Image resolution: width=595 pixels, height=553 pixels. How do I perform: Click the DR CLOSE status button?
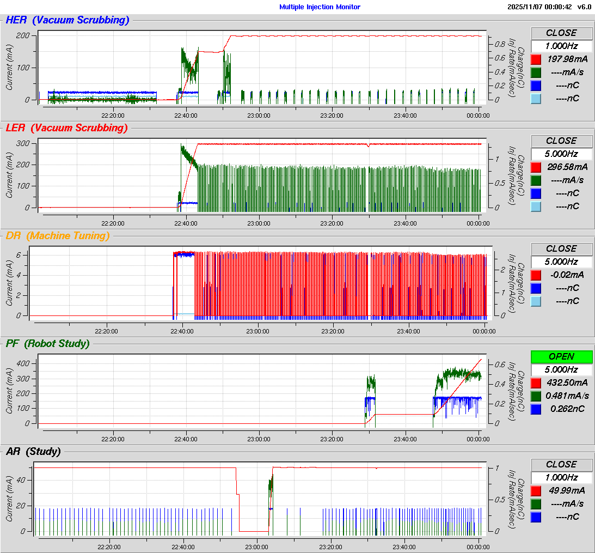pyautogui.click(x=561, y=248)
